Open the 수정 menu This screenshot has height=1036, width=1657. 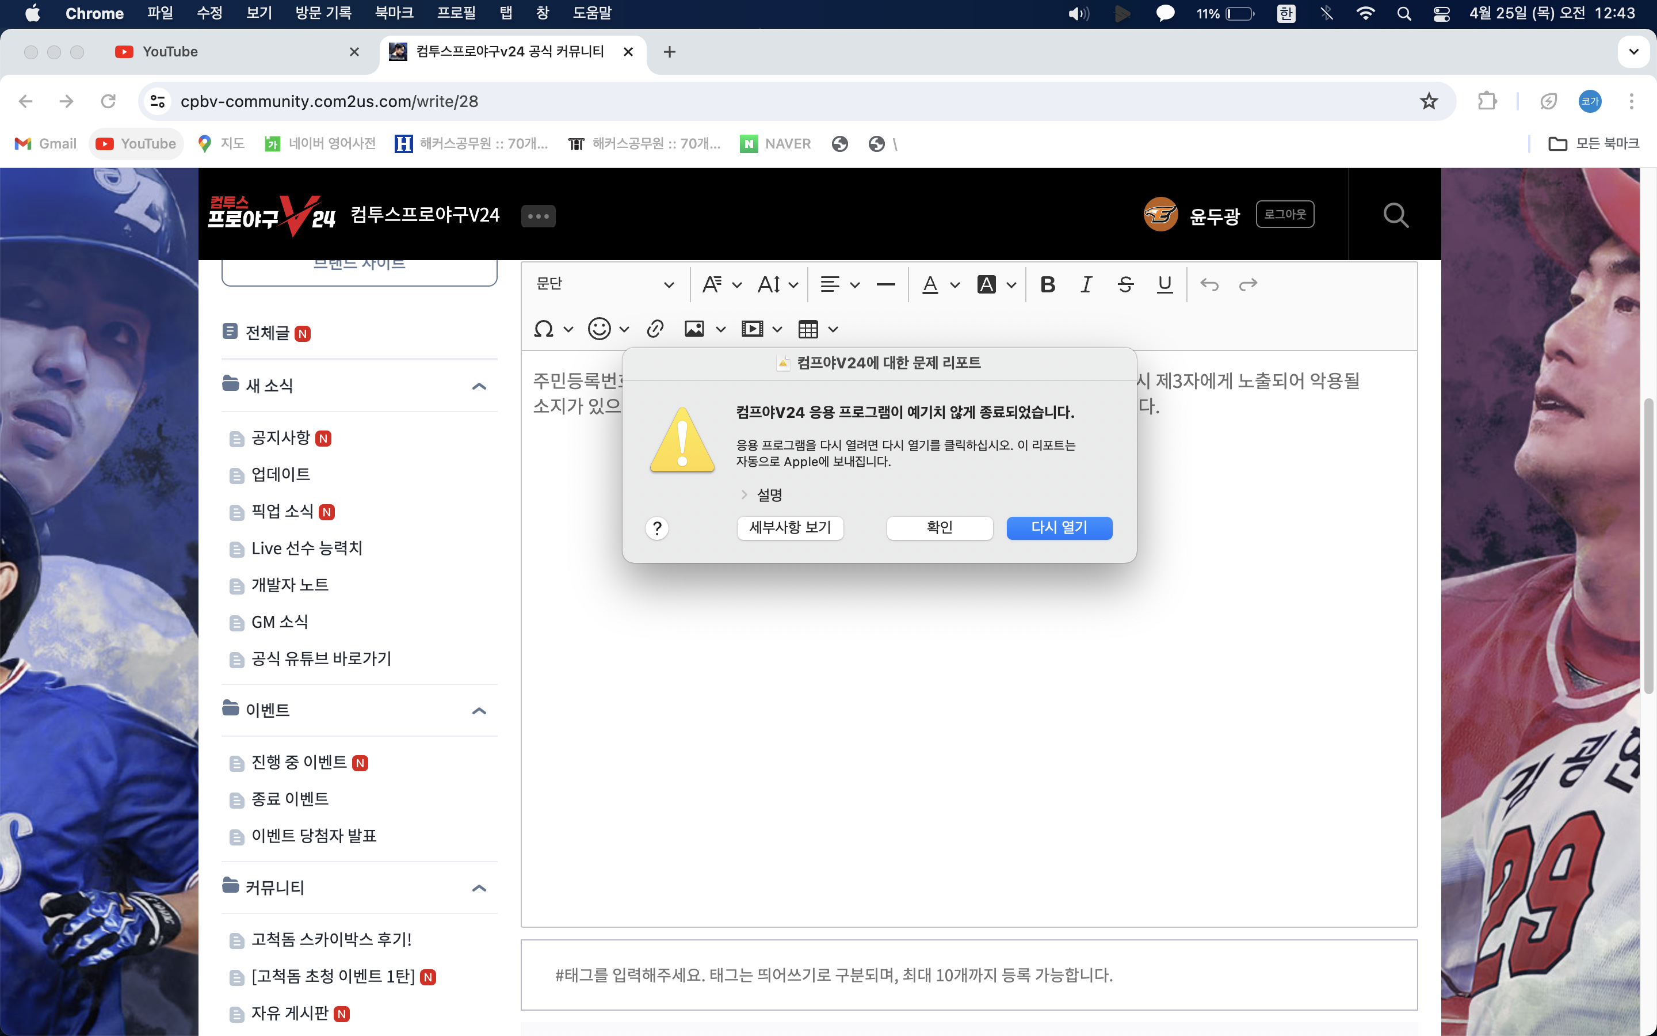click(209, 13)
